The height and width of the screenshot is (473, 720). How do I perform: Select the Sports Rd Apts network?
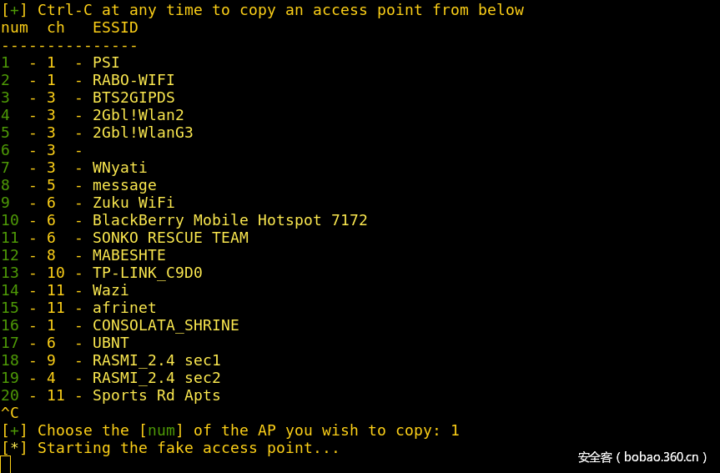tap(156, 395)
